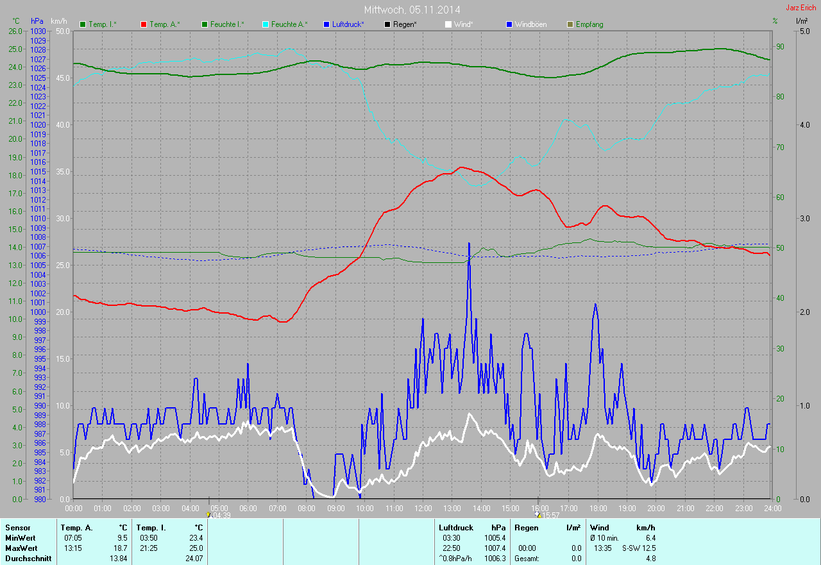Image resolution: width=821 pixels, height=565 pixels.
Task: Click the white swatch beside Wind legend
Action: (x=448, y=24)
